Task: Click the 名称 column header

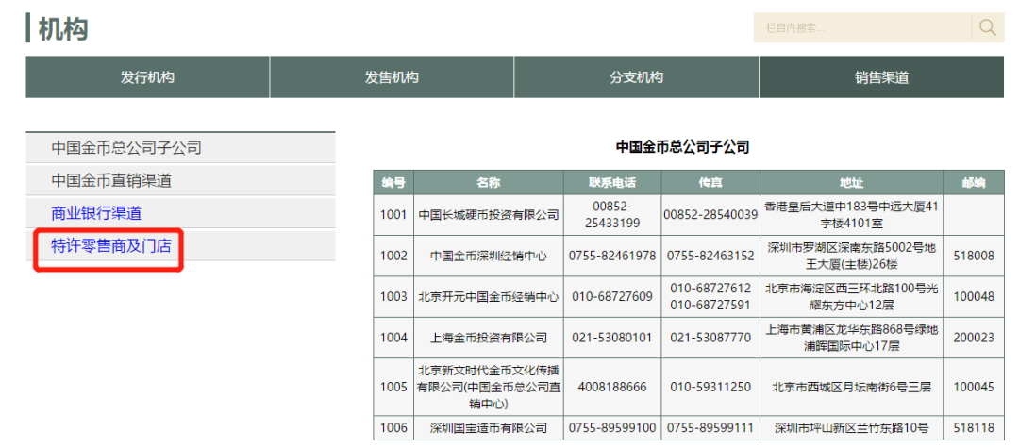Action: point(489,182)
